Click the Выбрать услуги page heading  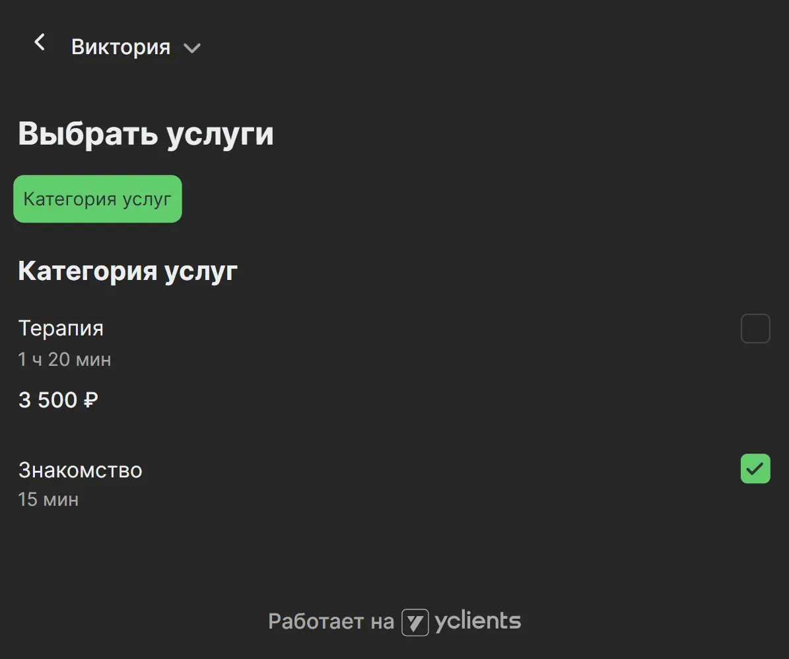pyautogui.click(x=145, y=134)
